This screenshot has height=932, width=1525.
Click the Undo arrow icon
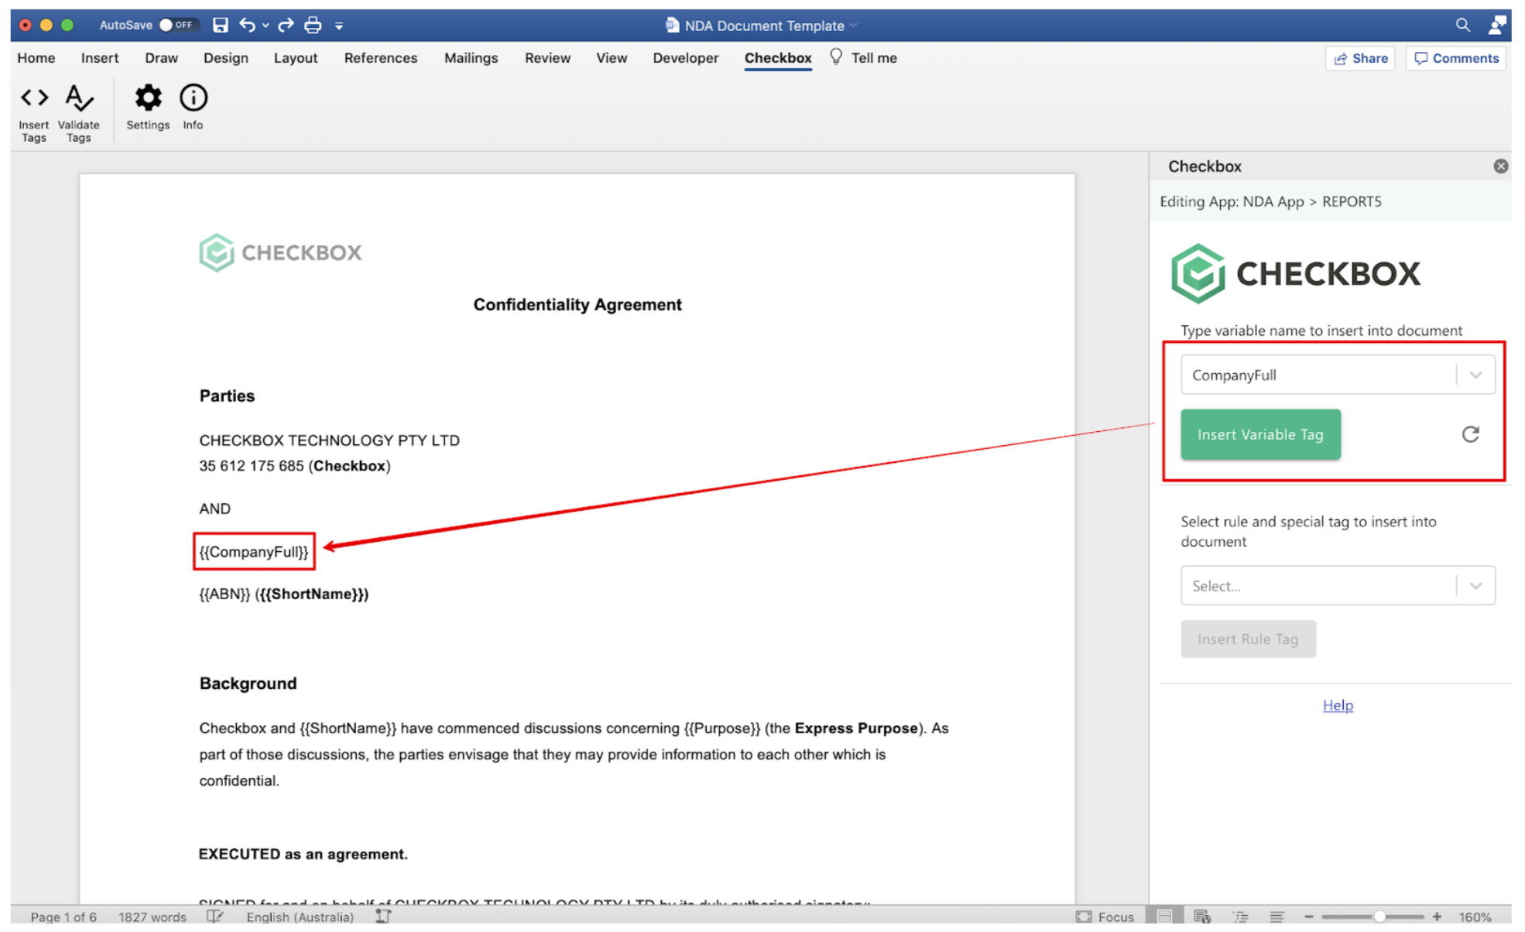247,25
